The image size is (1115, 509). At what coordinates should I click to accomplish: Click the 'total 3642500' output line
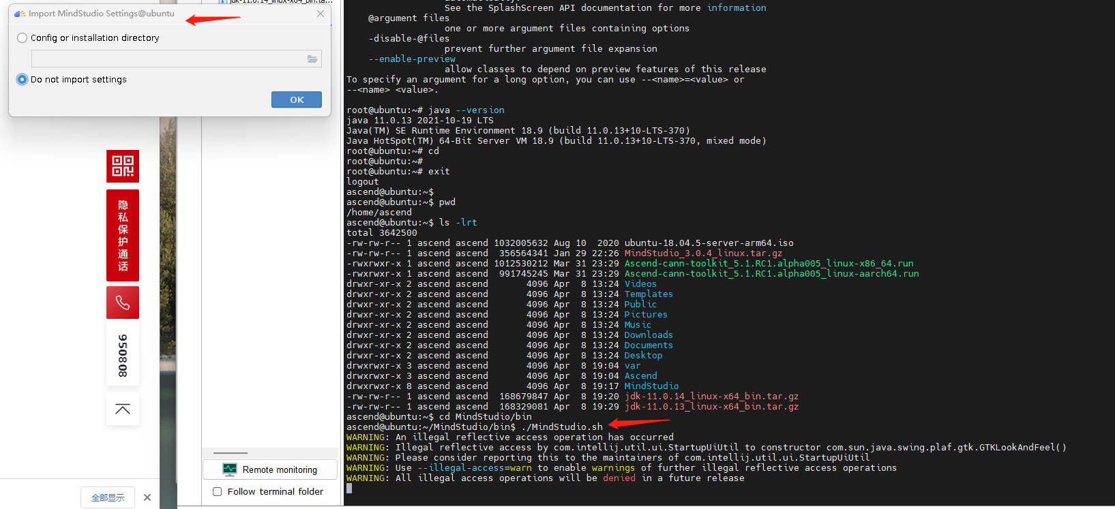pyautogui.click(x=382, y=233)
